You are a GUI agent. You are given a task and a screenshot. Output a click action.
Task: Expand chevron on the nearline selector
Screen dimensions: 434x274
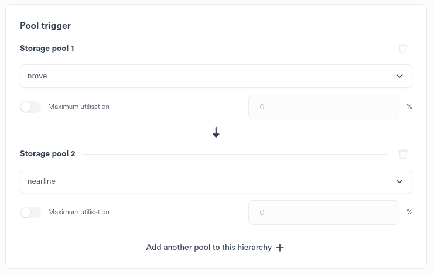(399, 181)
